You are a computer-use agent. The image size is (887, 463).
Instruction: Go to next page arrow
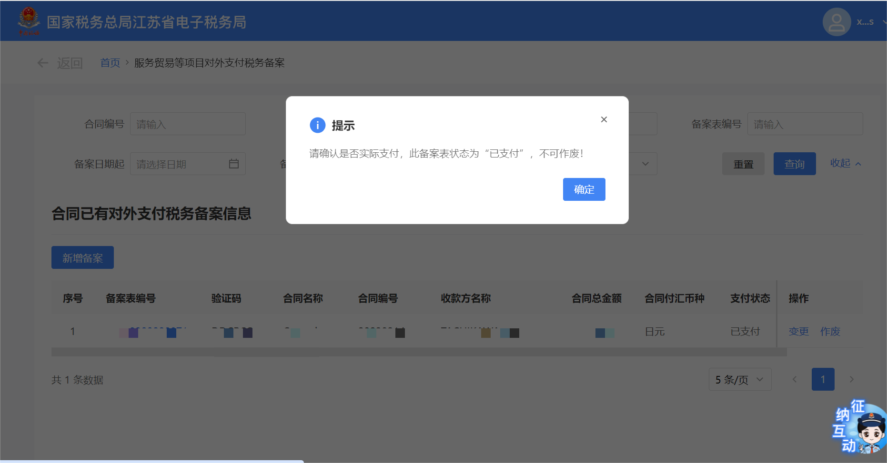pyautogui.click(x=851, y=379)
